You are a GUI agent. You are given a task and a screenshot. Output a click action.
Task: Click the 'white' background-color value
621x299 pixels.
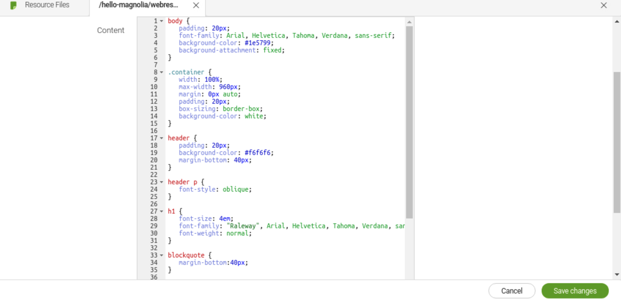coord(254,116)
